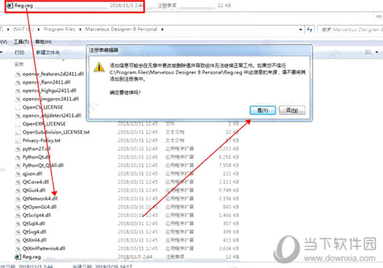Click 7,558 KB size of PythonQt_QtAll.dll
This screenshot has height=268, width=383.
229,166
